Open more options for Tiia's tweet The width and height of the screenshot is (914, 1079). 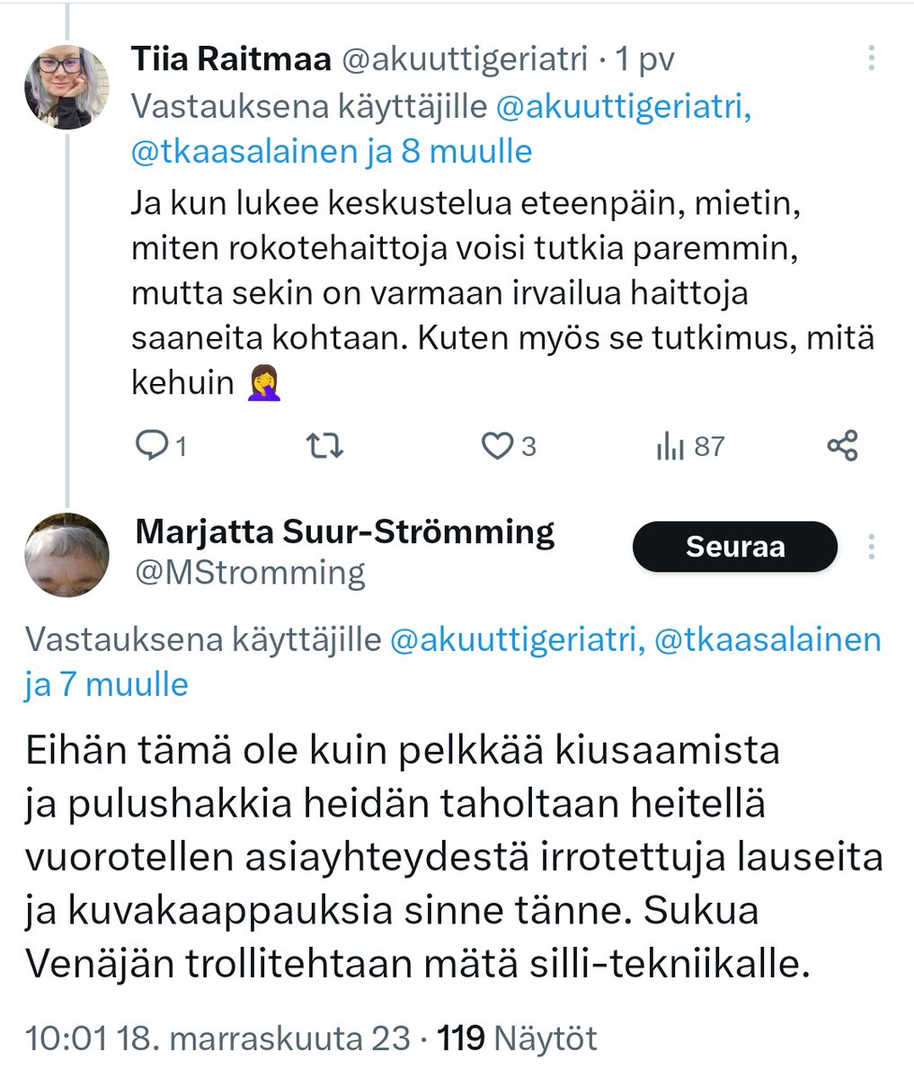tap(871, 59)
